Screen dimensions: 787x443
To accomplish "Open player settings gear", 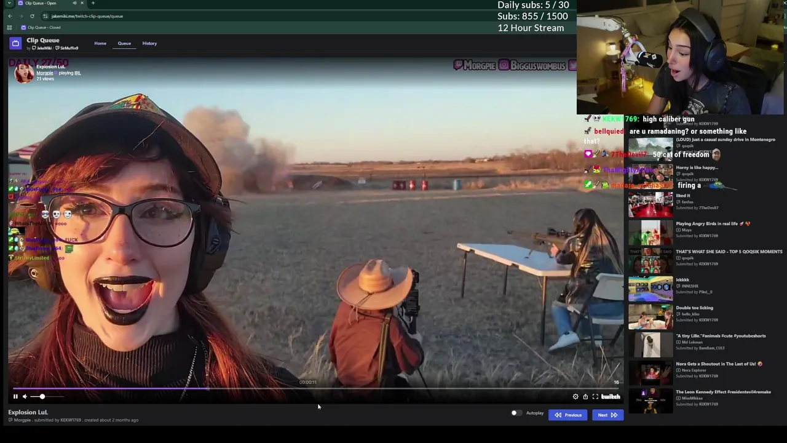I will click(575, 397).
